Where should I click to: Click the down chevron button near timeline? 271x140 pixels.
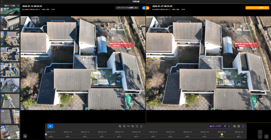[x=260, y=137]
